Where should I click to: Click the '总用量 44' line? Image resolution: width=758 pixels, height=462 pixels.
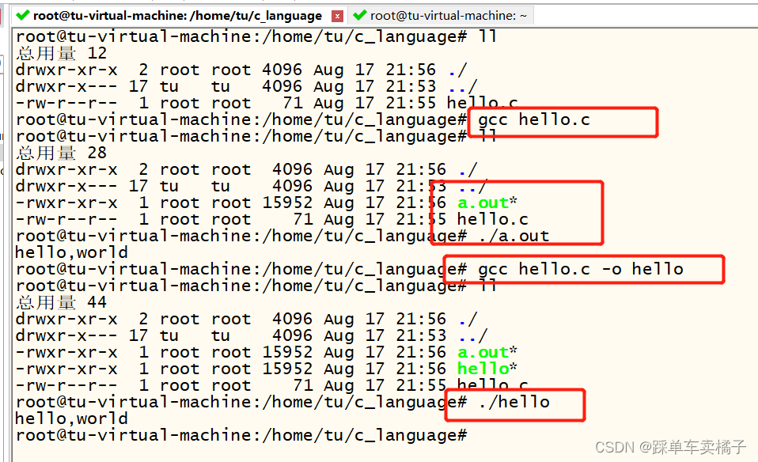point(62,302)
